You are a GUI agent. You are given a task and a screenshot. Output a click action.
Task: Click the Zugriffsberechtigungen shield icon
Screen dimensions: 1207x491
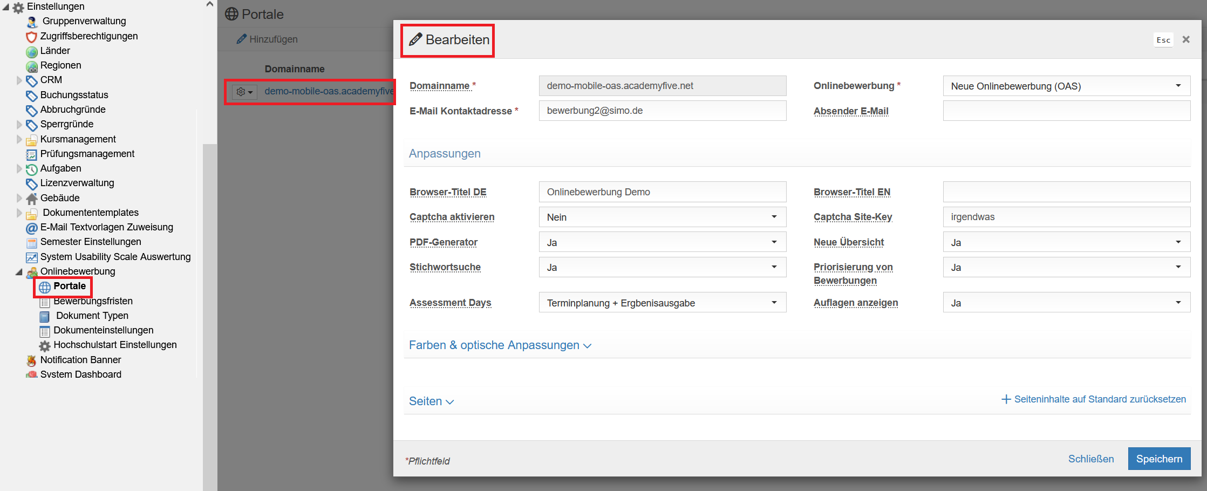[x=32, y=37]
